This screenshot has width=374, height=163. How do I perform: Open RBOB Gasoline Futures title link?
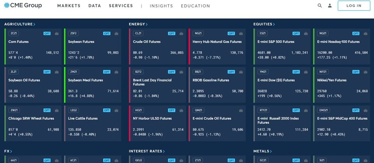click(211, 80)
